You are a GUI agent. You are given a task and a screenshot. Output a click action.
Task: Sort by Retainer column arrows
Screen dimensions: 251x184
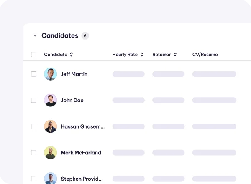click(x=175, y=55)
